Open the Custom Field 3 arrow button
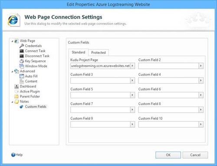217x166 pixels. 132,81
